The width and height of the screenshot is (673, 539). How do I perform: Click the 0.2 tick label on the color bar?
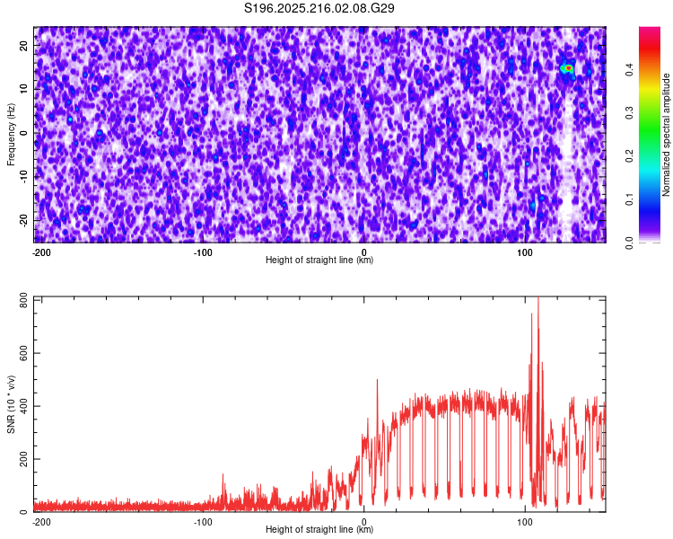[629, 156]
